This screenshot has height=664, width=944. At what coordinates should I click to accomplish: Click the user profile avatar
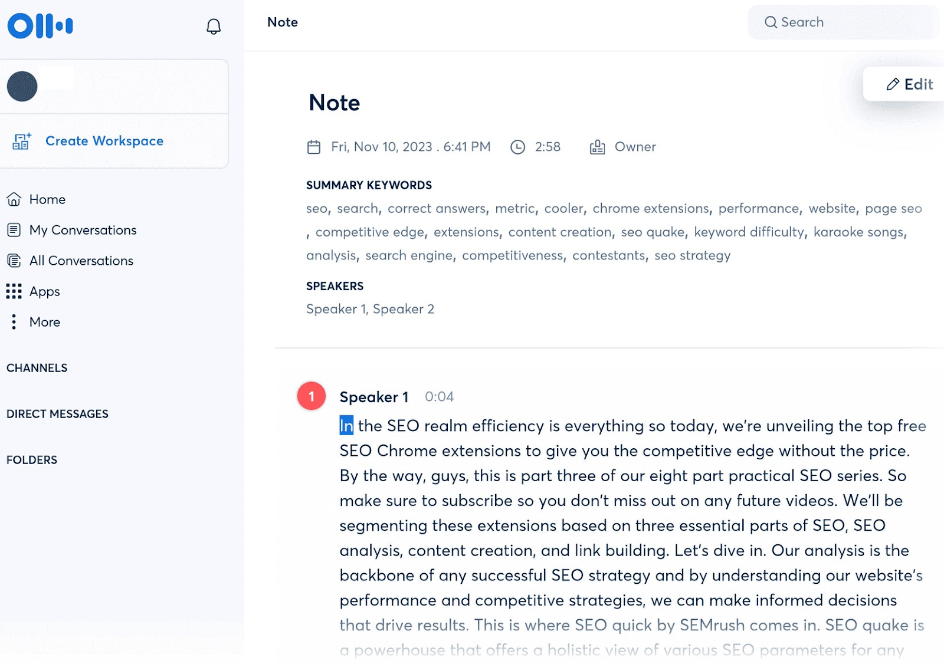click(x=22, y=87)
